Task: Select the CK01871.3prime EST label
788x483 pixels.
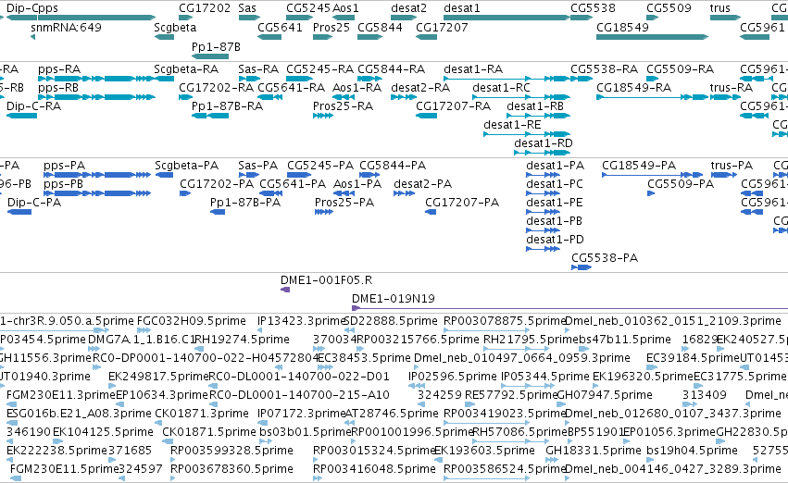Action: [x=202, y=413]
